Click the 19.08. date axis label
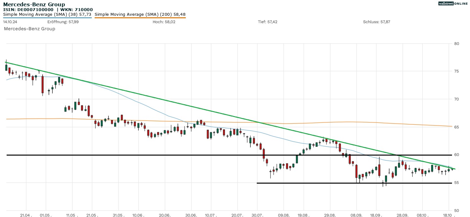470x217 pixels. 303,216
